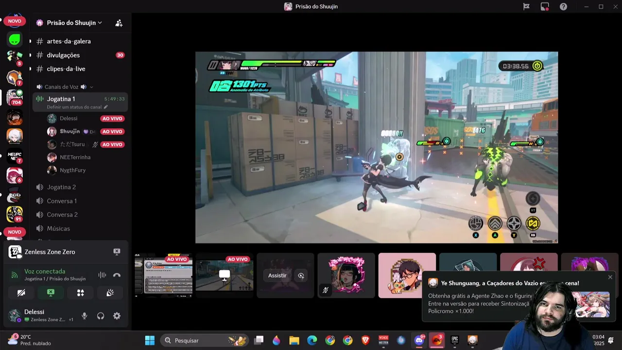This screenshot has height=350, width=622.
Task: Click the taskbar Pesquisar search box
Action: point(205,340)
